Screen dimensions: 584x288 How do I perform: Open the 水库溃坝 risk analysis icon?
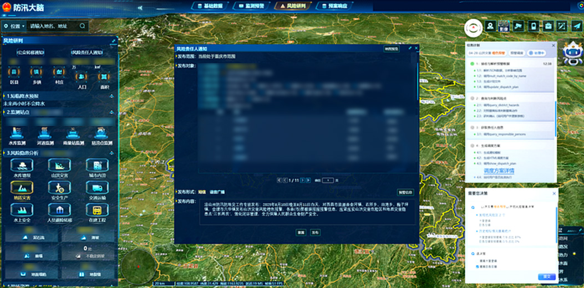point(22,165)
